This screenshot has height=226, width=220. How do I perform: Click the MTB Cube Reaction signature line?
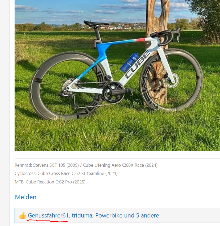pyautogui.click(x=50, y=182)
